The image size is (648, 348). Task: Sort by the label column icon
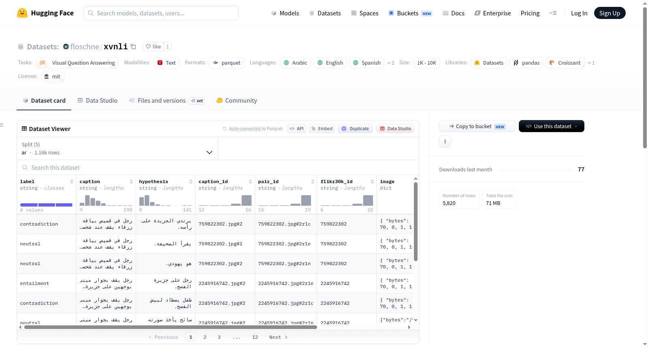tap(72, 181)
